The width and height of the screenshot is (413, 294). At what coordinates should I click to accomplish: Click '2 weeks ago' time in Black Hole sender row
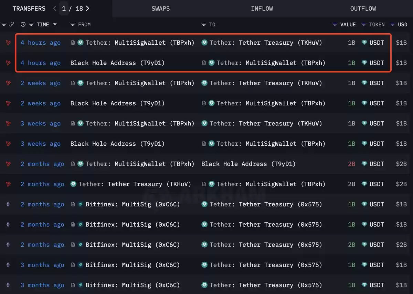(x=41, y=103)
